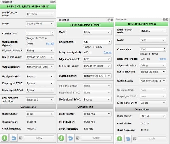Open Mode dropdown showing Counter/FSM
The width and height of the screenshot is (170, 144).
(40, 24)
